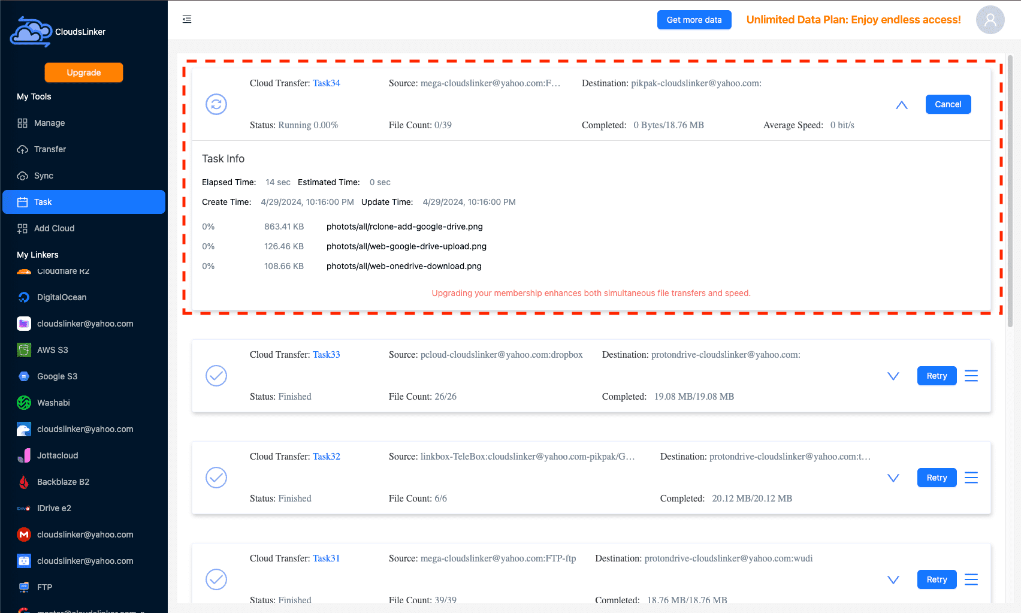This screenshot has width=1021, height=613.
Task: Retry Task32 transfer
Action: point(937,478)
